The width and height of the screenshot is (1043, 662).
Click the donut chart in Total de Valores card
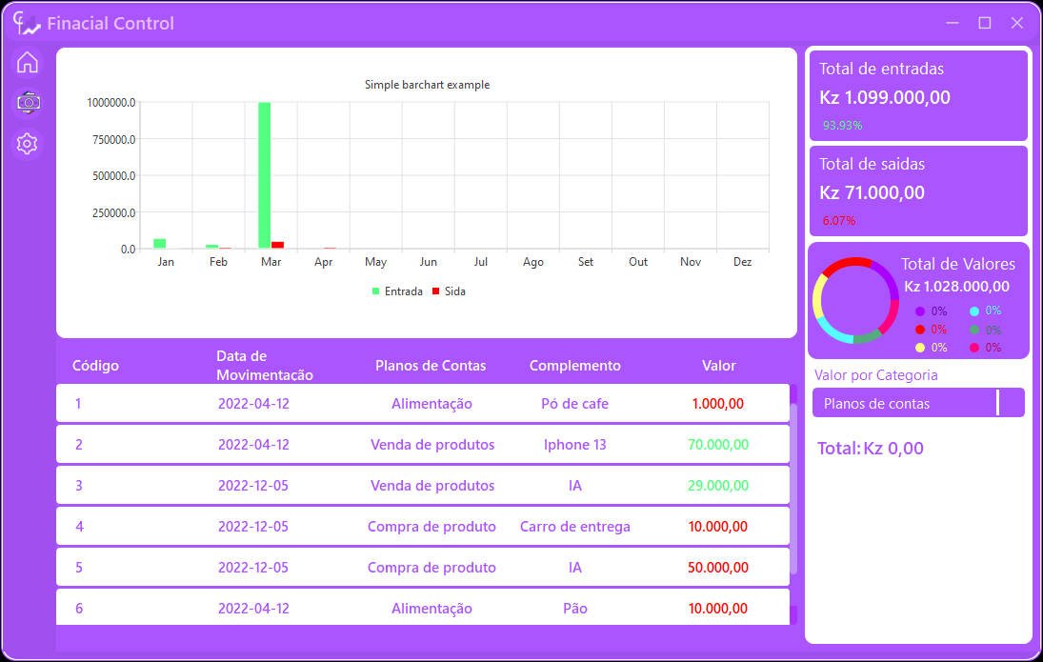coord(854,299)
